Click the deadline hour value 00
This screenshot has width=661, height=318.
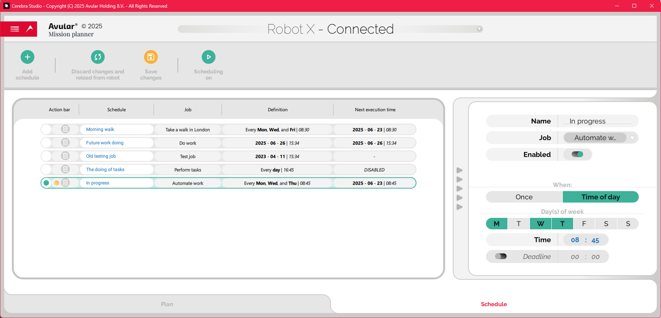(x=575, y=257)
